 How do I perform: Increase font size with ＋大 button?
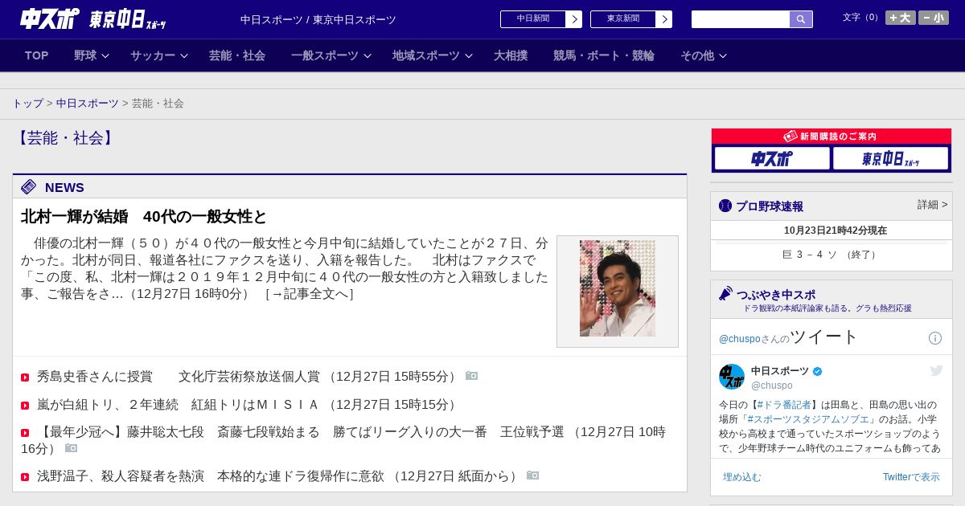click(x=901, y=18)
